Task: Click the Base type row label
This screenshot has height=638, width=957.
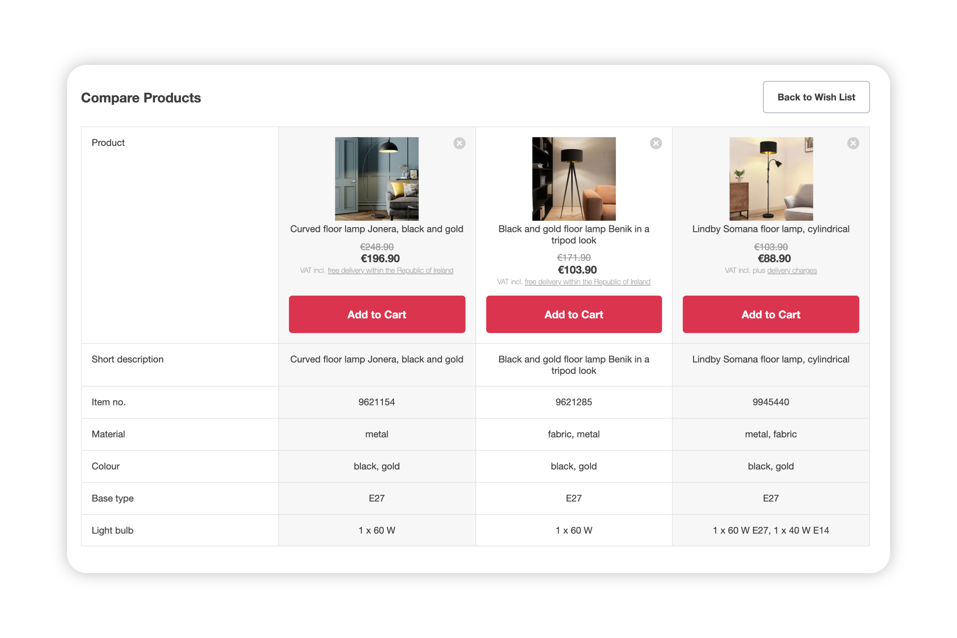Action: (112, 498)
